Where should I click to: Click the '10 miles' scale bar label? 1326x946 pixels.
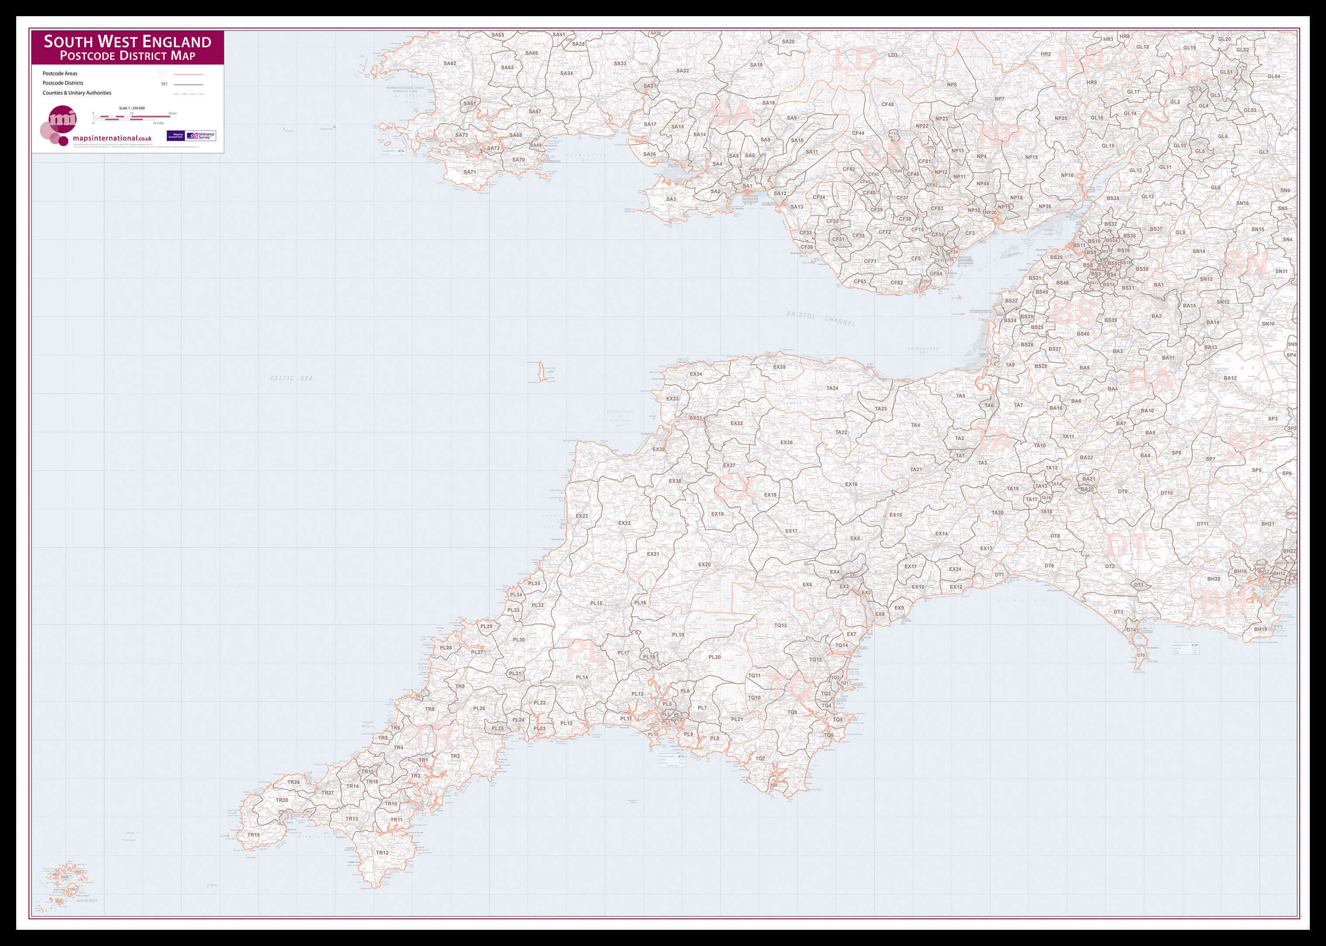(158, 123)
